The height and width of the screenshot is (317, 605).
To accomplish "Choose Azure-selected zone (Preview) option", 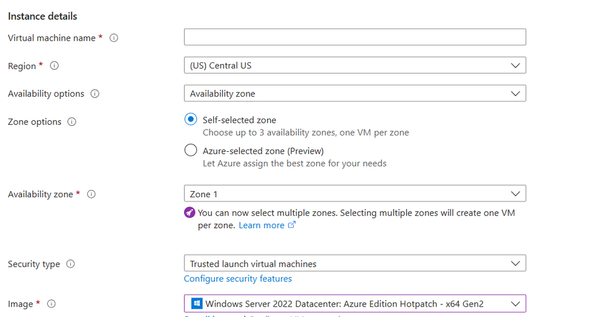I will pyautogui.click(x=191, y=151).
